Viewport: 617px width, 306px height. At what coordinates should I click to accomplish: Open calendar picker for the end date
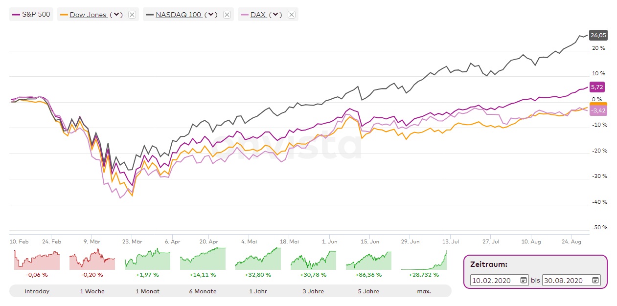pyautogui.click(x=595, y=280)
